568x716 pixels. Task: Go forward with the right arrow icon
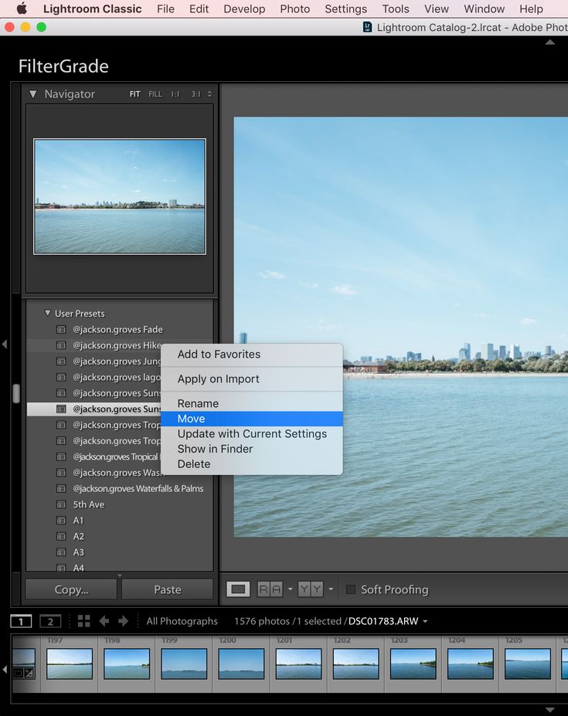124,621
